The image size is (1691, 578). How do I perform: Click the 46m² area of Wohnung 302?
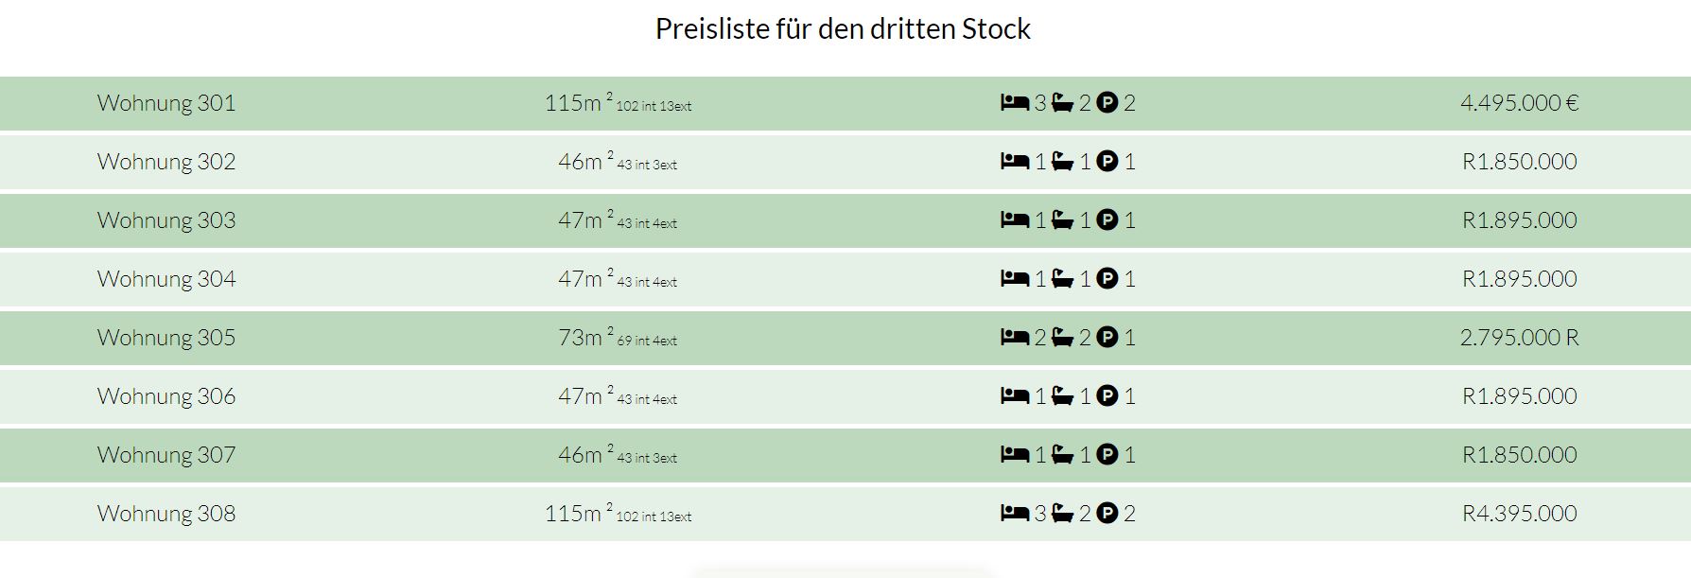tap(585, 161)
